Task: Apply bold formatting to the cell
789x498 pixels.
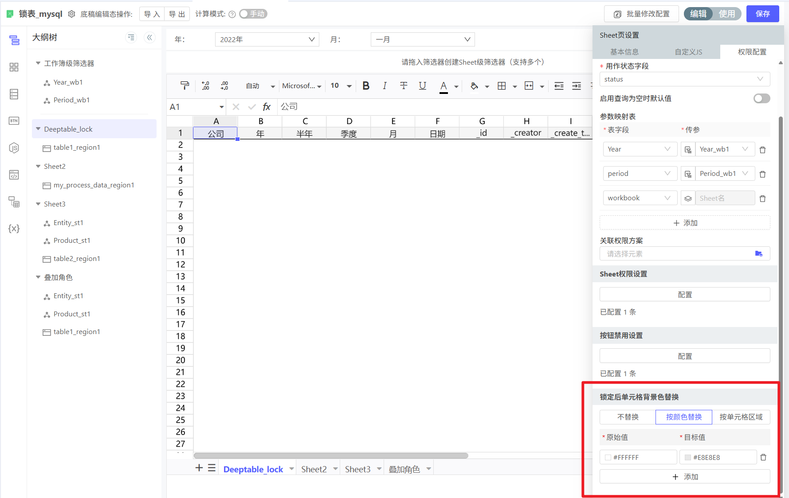Action: point(365,86)
